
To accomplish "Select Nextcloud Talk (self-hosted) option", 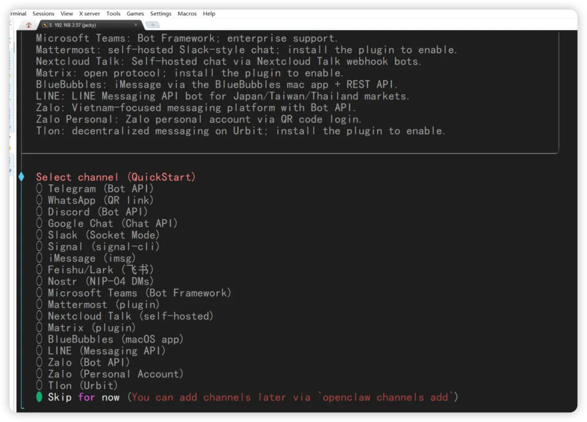I will pos(124,316).
